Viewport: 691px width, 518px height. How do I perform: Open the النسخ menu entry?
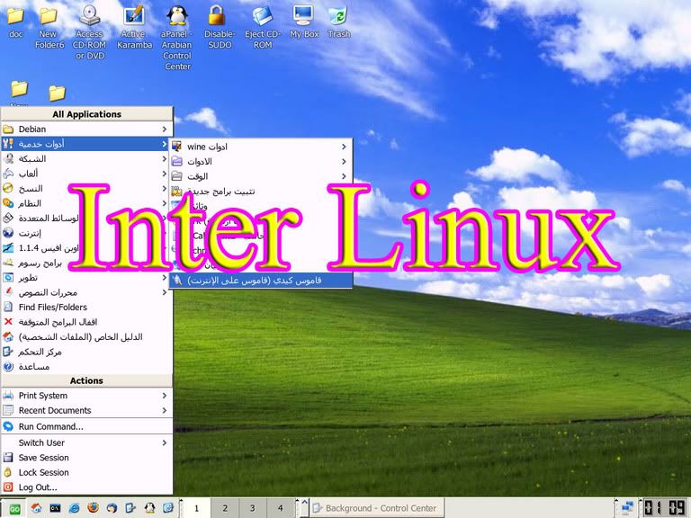click(x=86, y=189)
